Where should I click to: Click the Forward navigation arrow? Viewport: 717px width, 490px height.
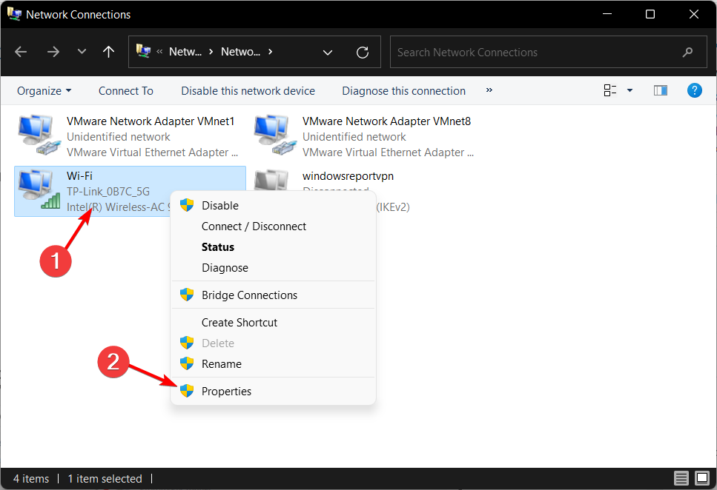coord(53,52)
